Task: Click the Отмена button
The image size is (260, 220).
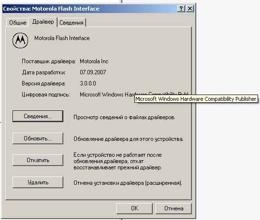Action: point(173,208)
